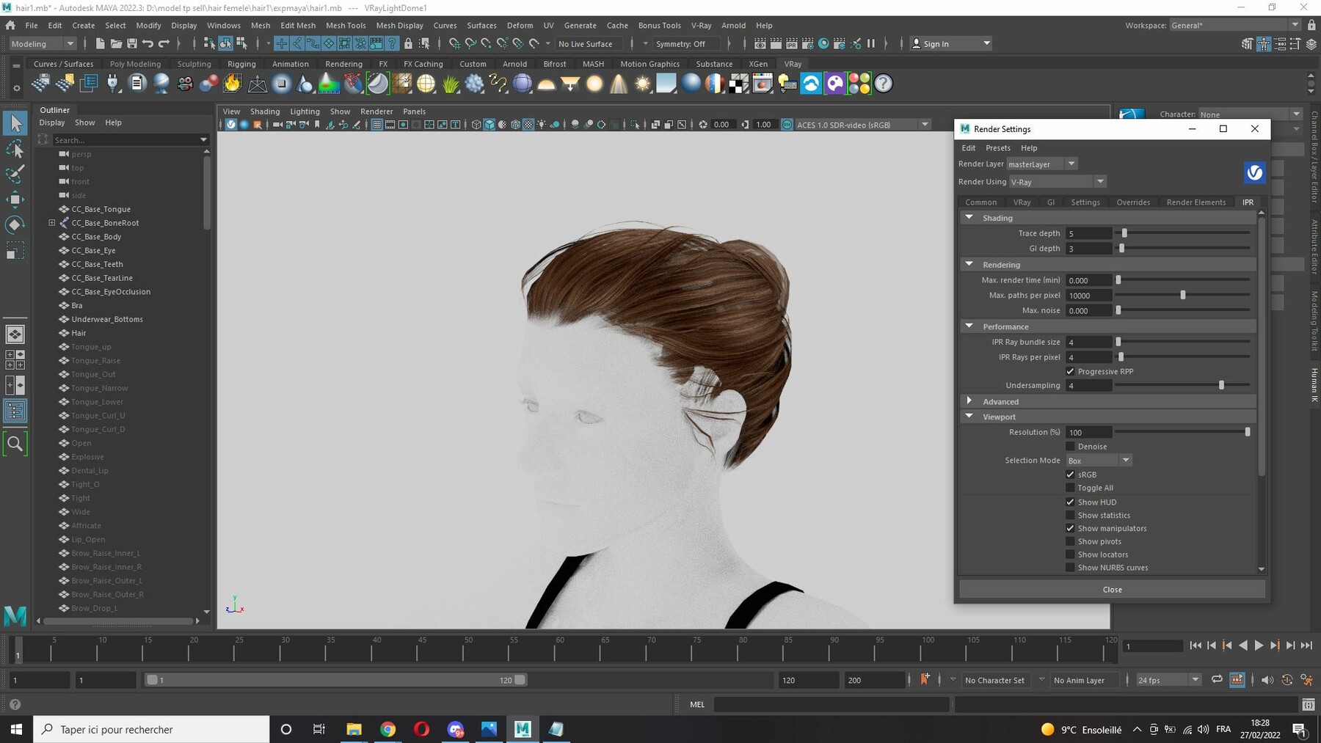The image size is (1321, 743).
Task: Collapse the Rendering section in Render Settings
Action: [969, 265]
